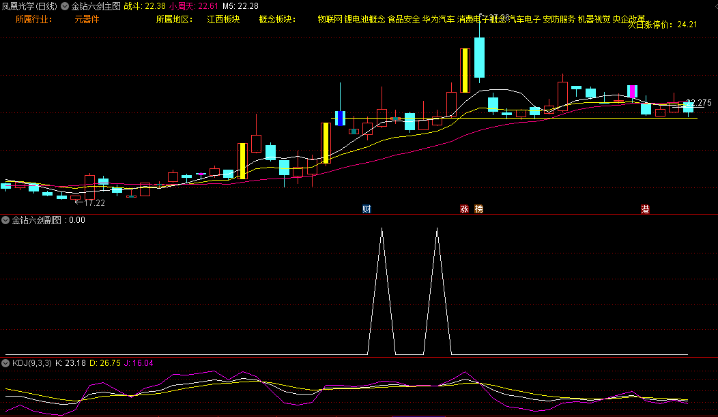Click the 财 event marker icon
The image size is (718, 417).
(x=367, y=209)
